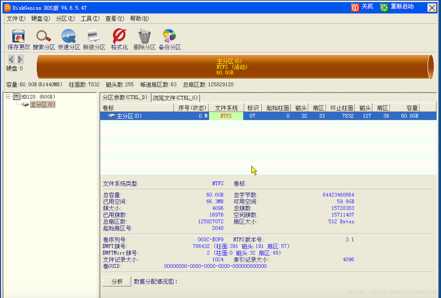Click the 总簇数 value 15728383
441x298 pixels.
tap(343, 208)
